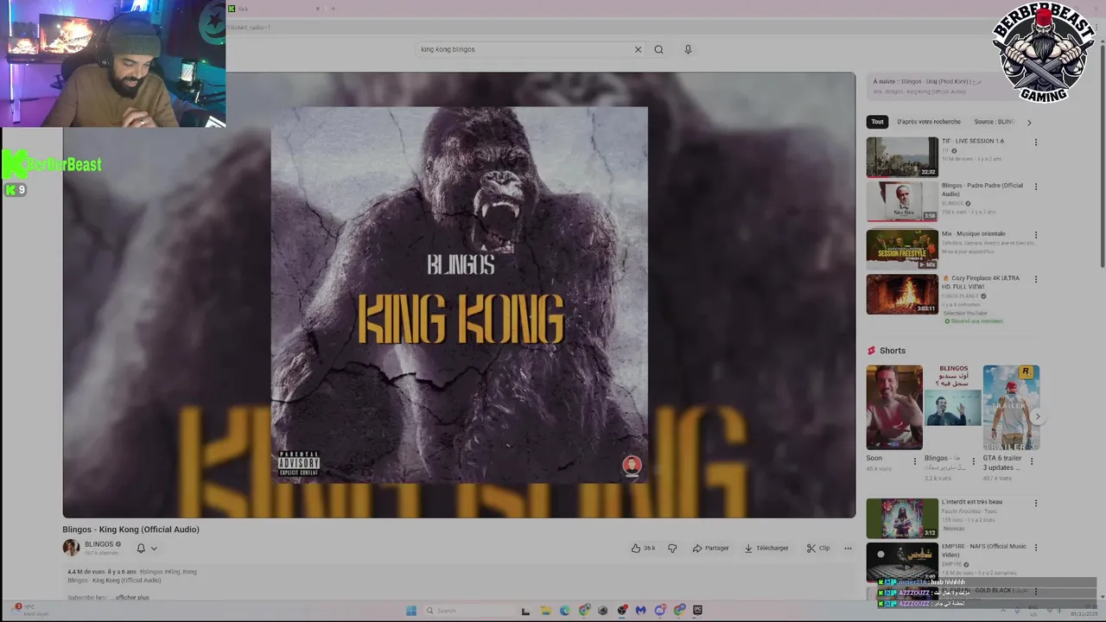Click the notification bell for BLINGOS channel

pyautogui.click(x=141, y=548)
